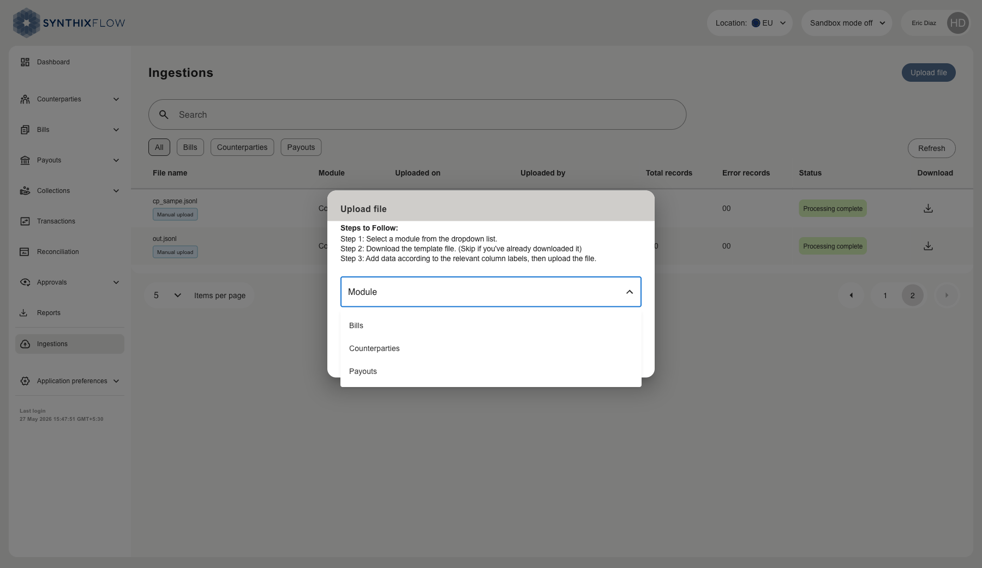This screenshot has width=982, height=568.
Task: Download the cp_sampe.jsonl file
Action: [x=928, y=208]
